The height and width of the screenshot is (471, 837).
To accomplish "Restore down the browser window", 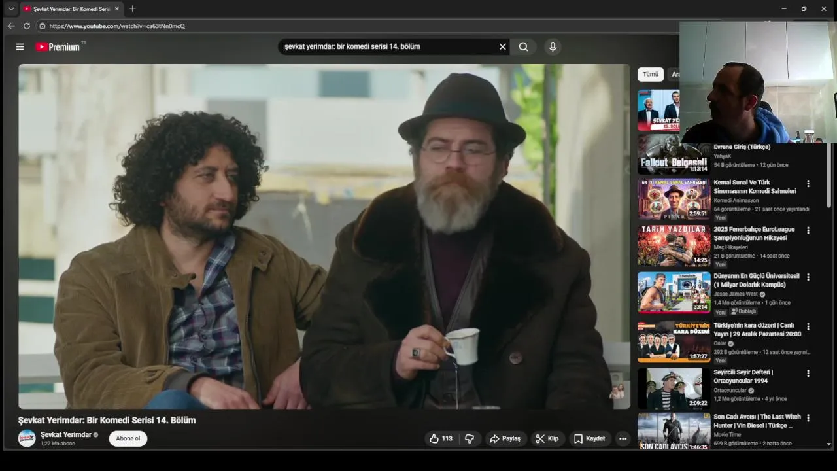I will pyautogui.click(x=804, y=9).
